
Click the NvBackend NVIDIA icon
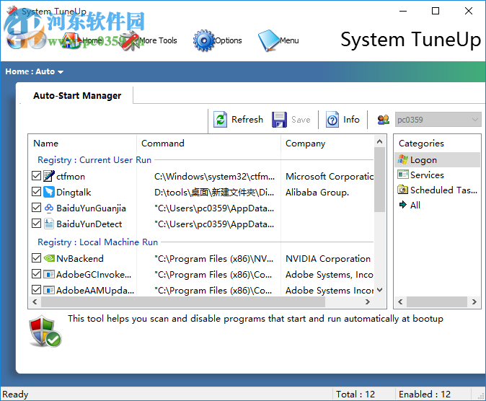49,258
